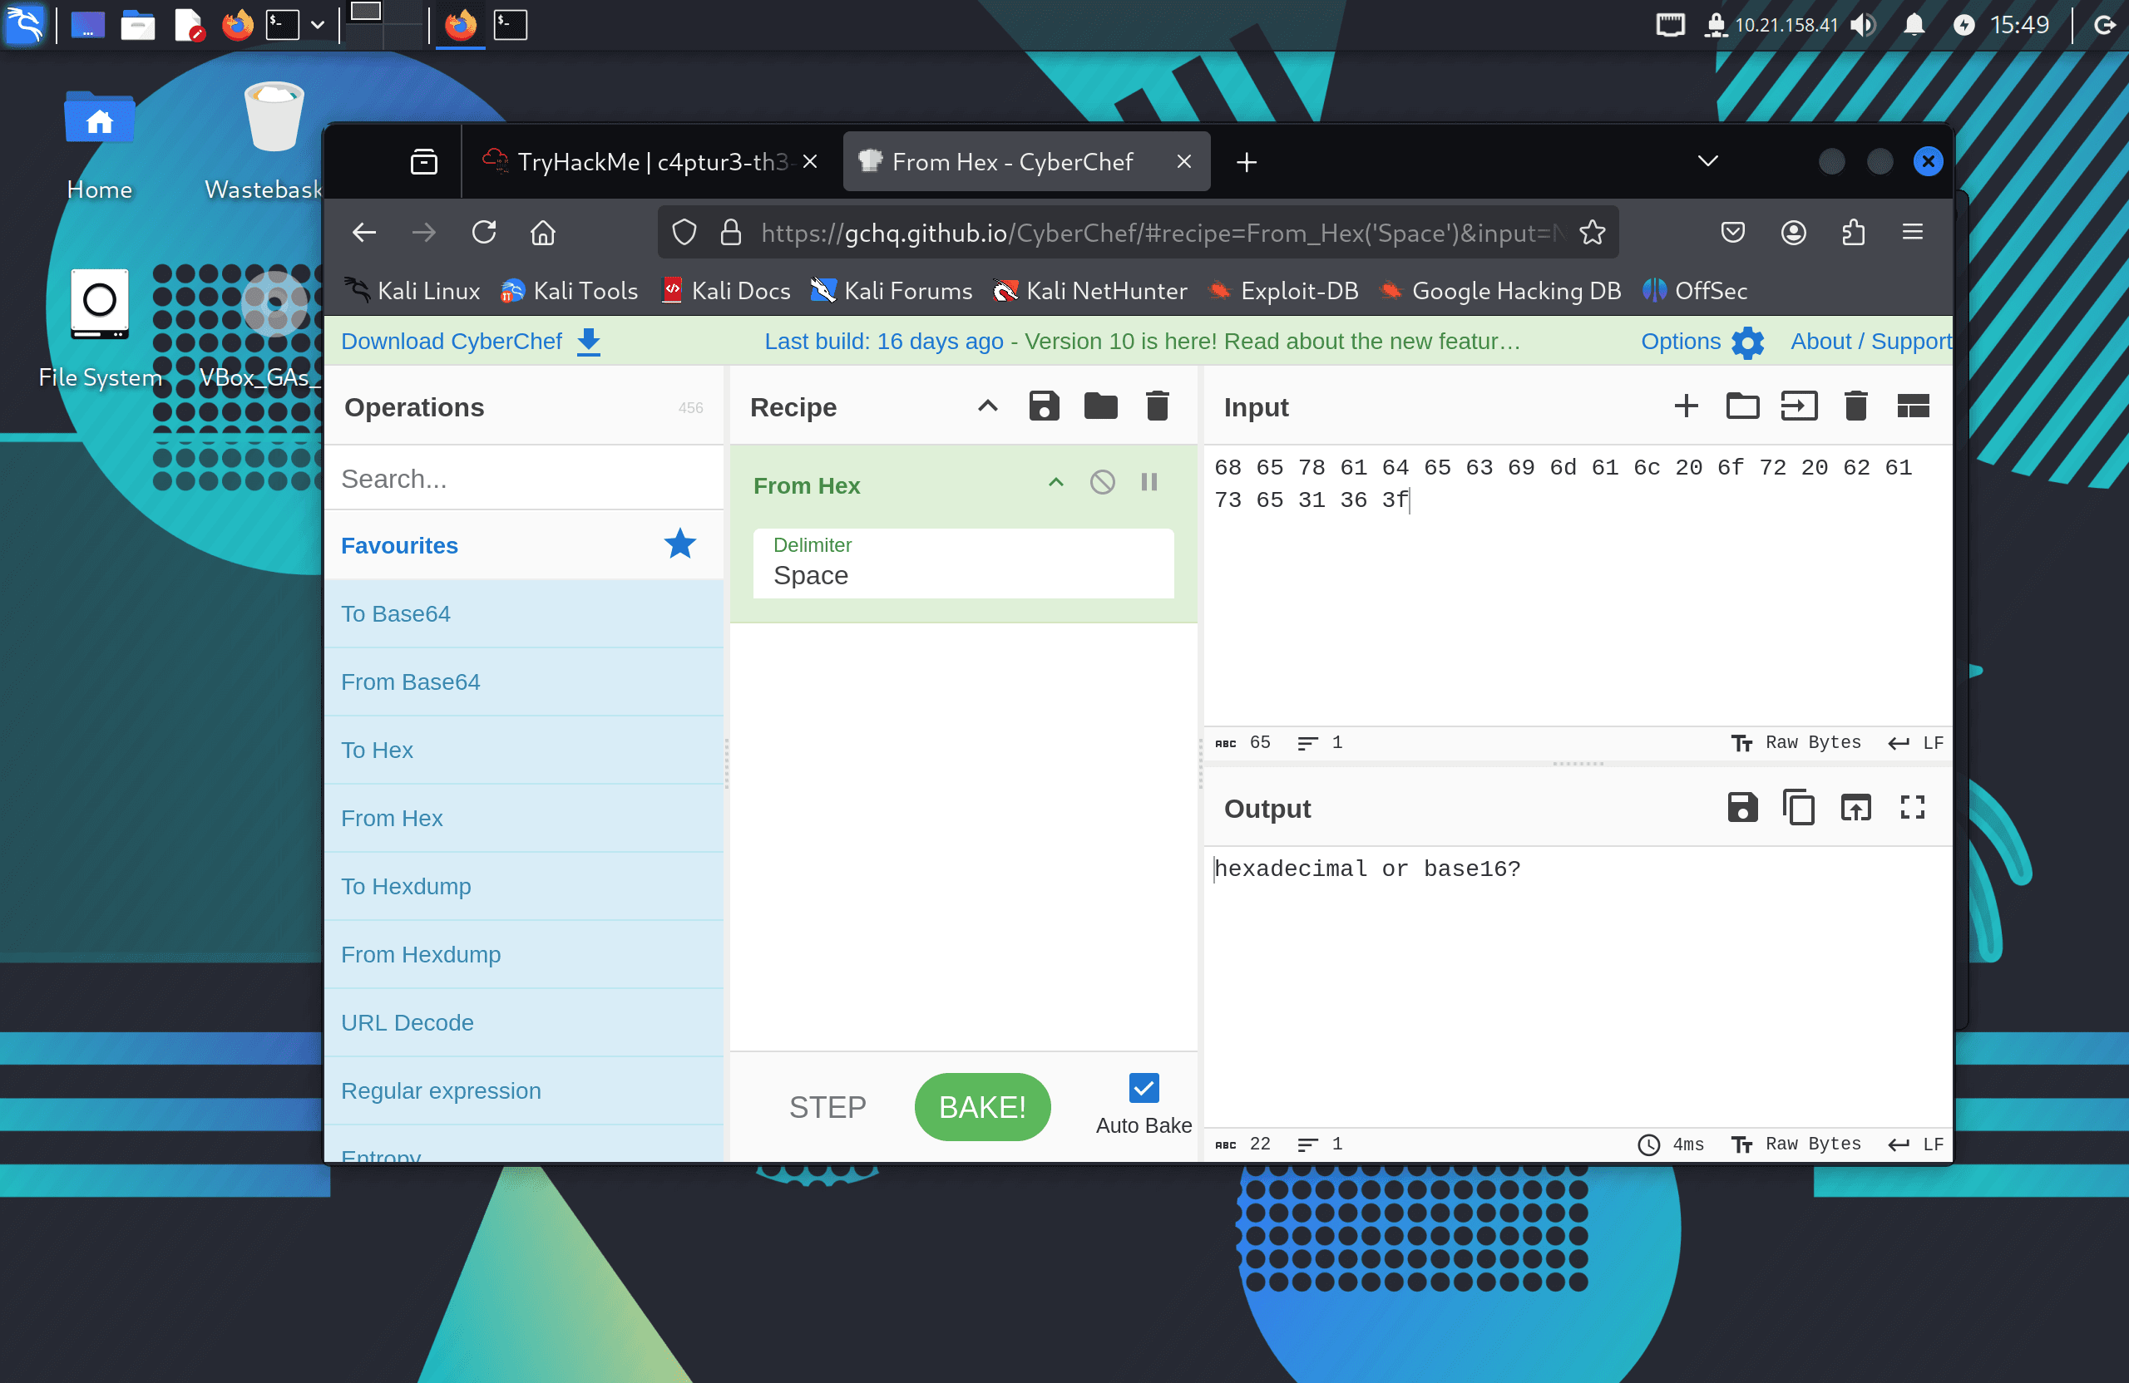The width and height of the screenshot is (2129, 1383).
Task: Reset pane layout icon
Action: click(x=1913, y=406)
